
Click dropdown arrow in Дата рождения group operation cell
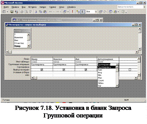117,64
